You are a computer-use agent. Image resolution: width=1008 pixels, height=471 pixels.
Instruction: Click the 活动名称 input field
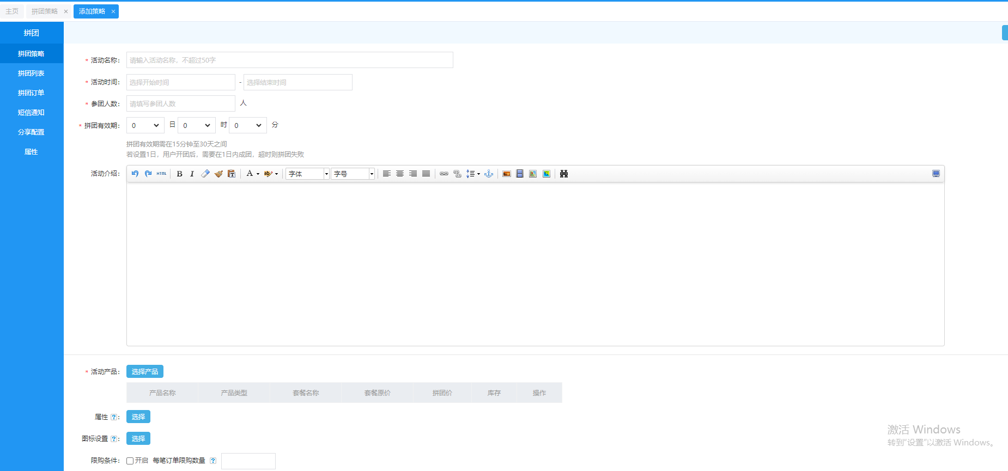pyautogui.click(x=289, y=60)
